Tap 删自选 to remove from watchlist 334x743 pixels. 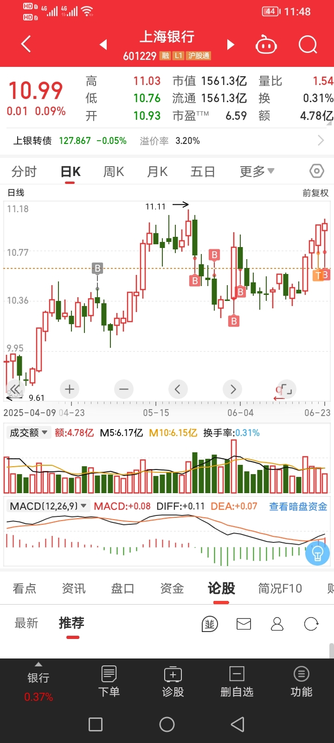click(x=237, y=681)
